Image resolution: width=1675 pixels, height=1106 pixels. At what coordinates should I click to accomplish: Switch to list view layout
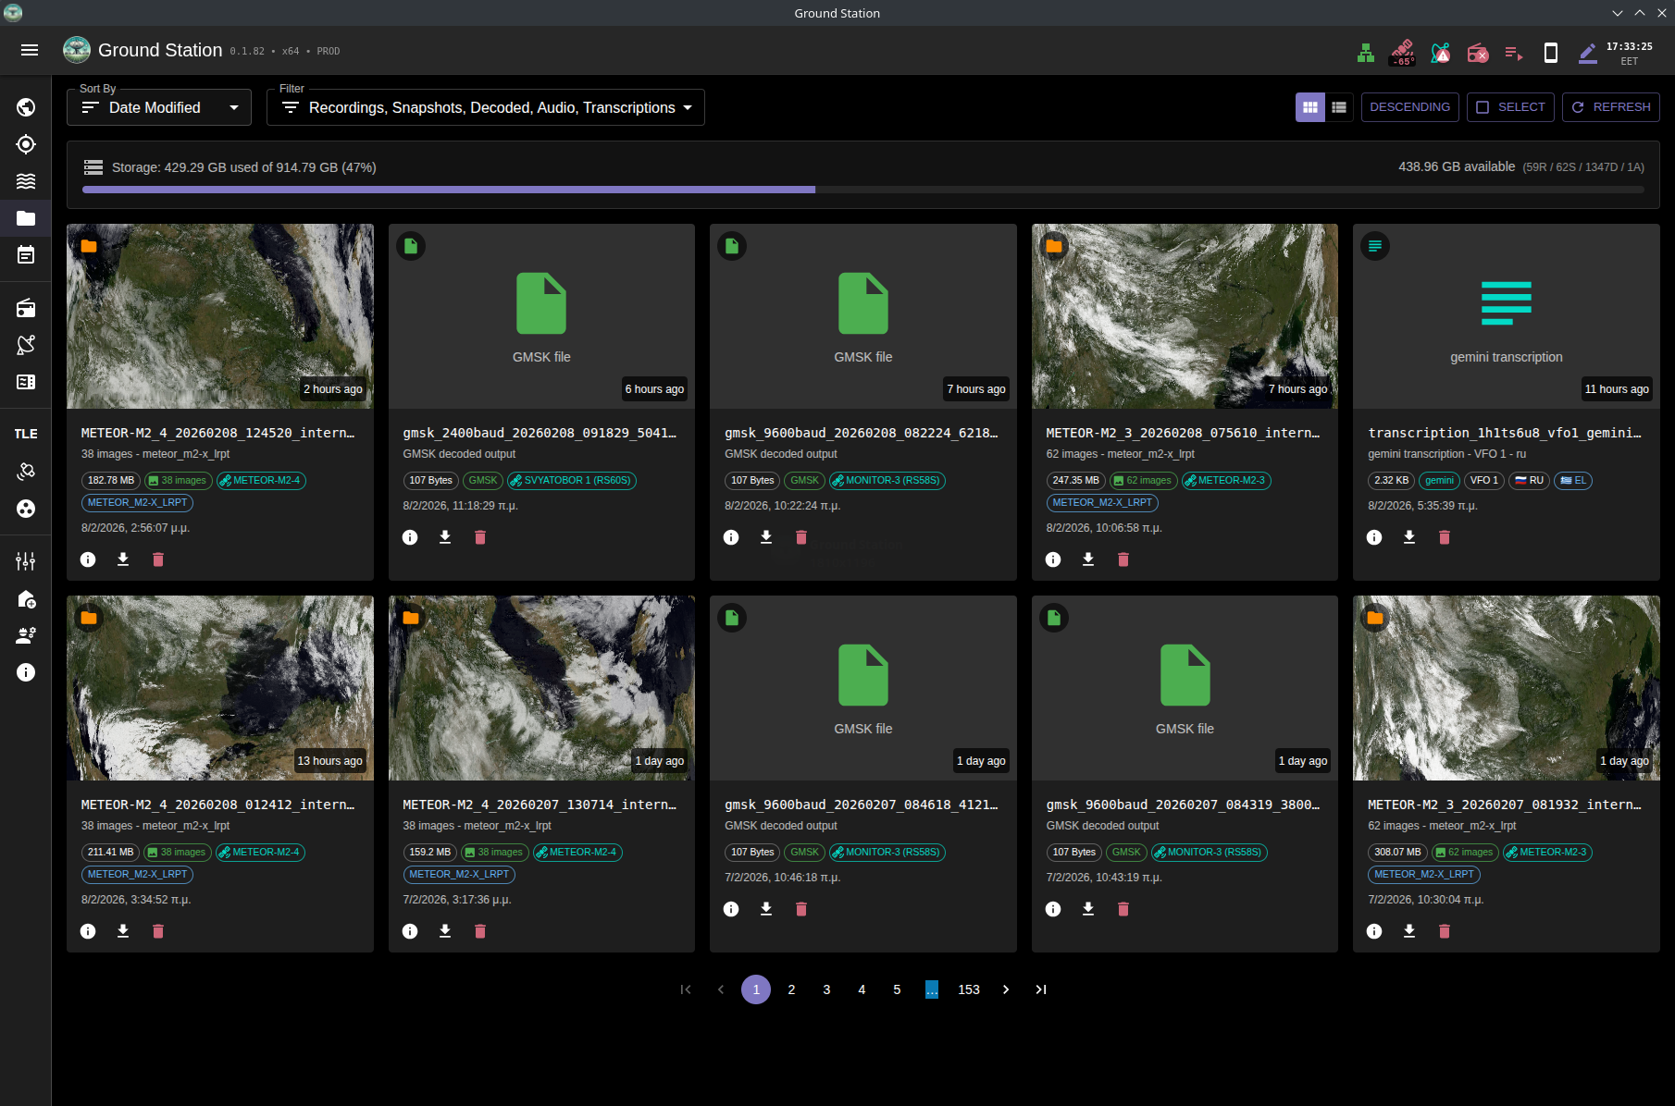tap(1339, 106)
